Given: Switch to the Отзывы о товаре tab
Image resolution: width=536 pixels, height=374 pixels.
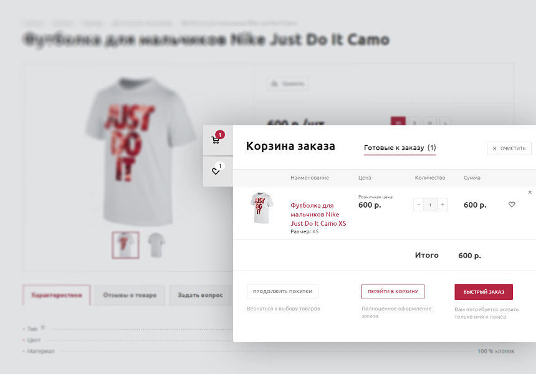Looking at the screenshot, I should 130,295.
